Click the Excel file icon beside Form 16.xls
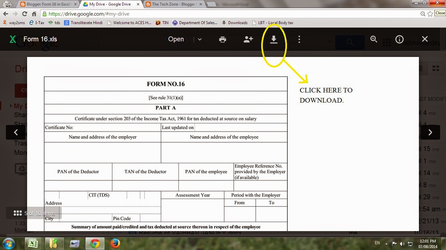The image size is (446, 250). click(13, 39)
